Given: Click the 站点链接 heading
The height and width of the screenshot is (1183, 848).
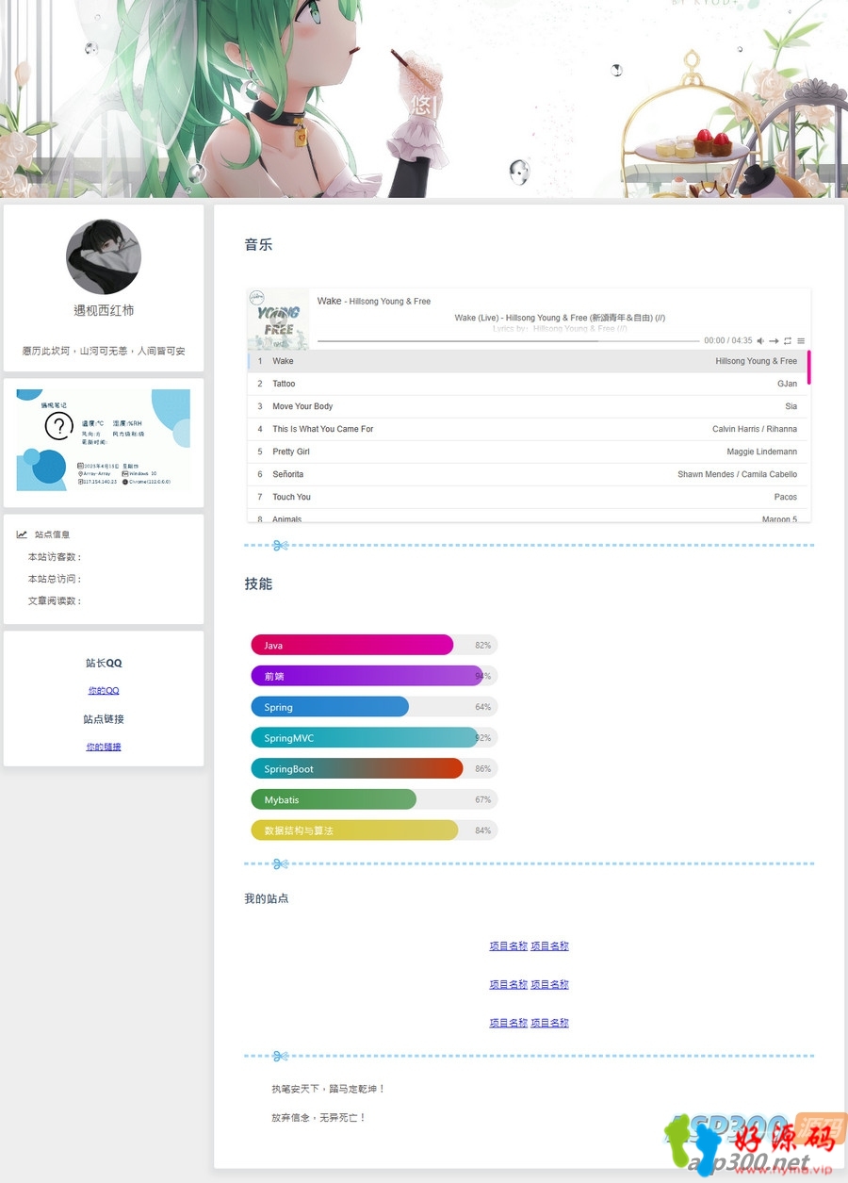Looking at the screenshot, I should (104, 718).
